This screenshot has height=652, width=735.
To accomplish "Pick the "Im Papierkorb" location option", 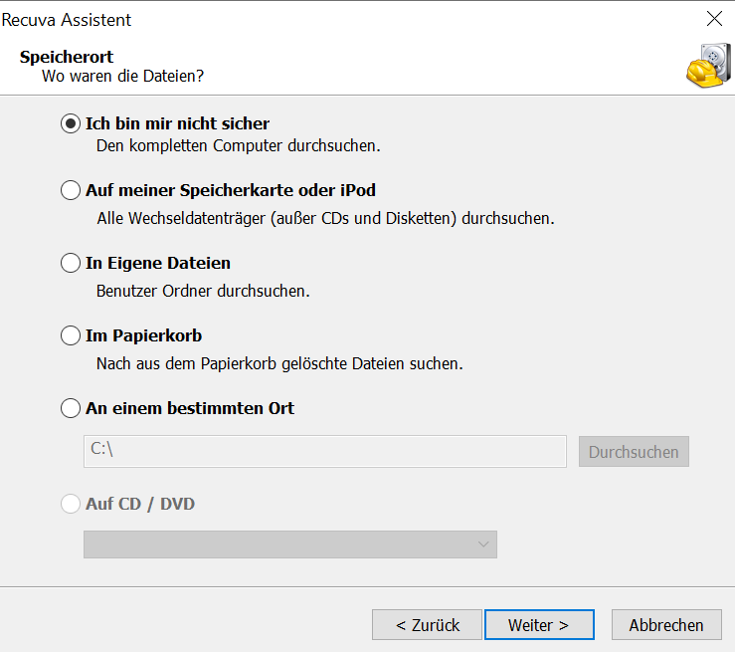I will [71, 336].
